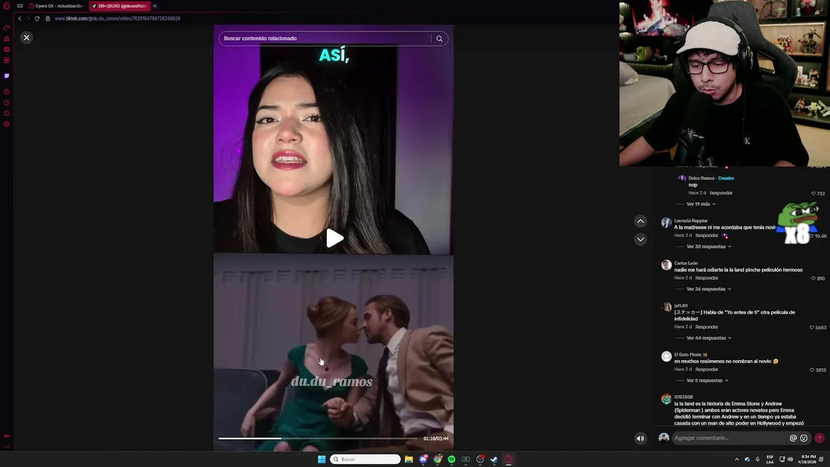Reply to Carlos León via Responder

pos(707,278)
